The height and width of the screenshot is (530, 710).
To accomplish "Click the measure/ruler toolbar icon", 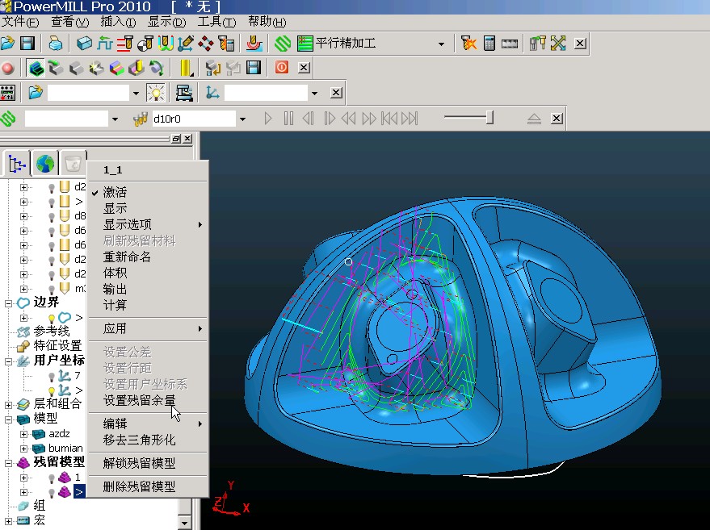I will (x=510, y=44).
